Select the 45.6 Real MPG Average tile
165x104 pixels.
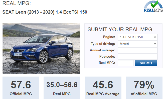pyautogui.click(x=103, y=88)
